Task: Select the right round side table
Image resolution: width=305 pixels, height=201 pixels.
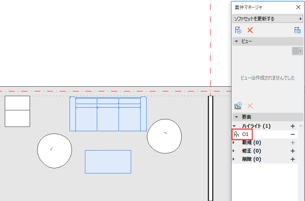Action: [x=164, y=136]
